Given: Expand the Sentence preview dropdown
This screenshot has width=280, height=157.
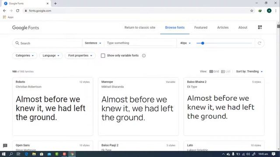Looking at the screenshot, I should coord(93,43).
